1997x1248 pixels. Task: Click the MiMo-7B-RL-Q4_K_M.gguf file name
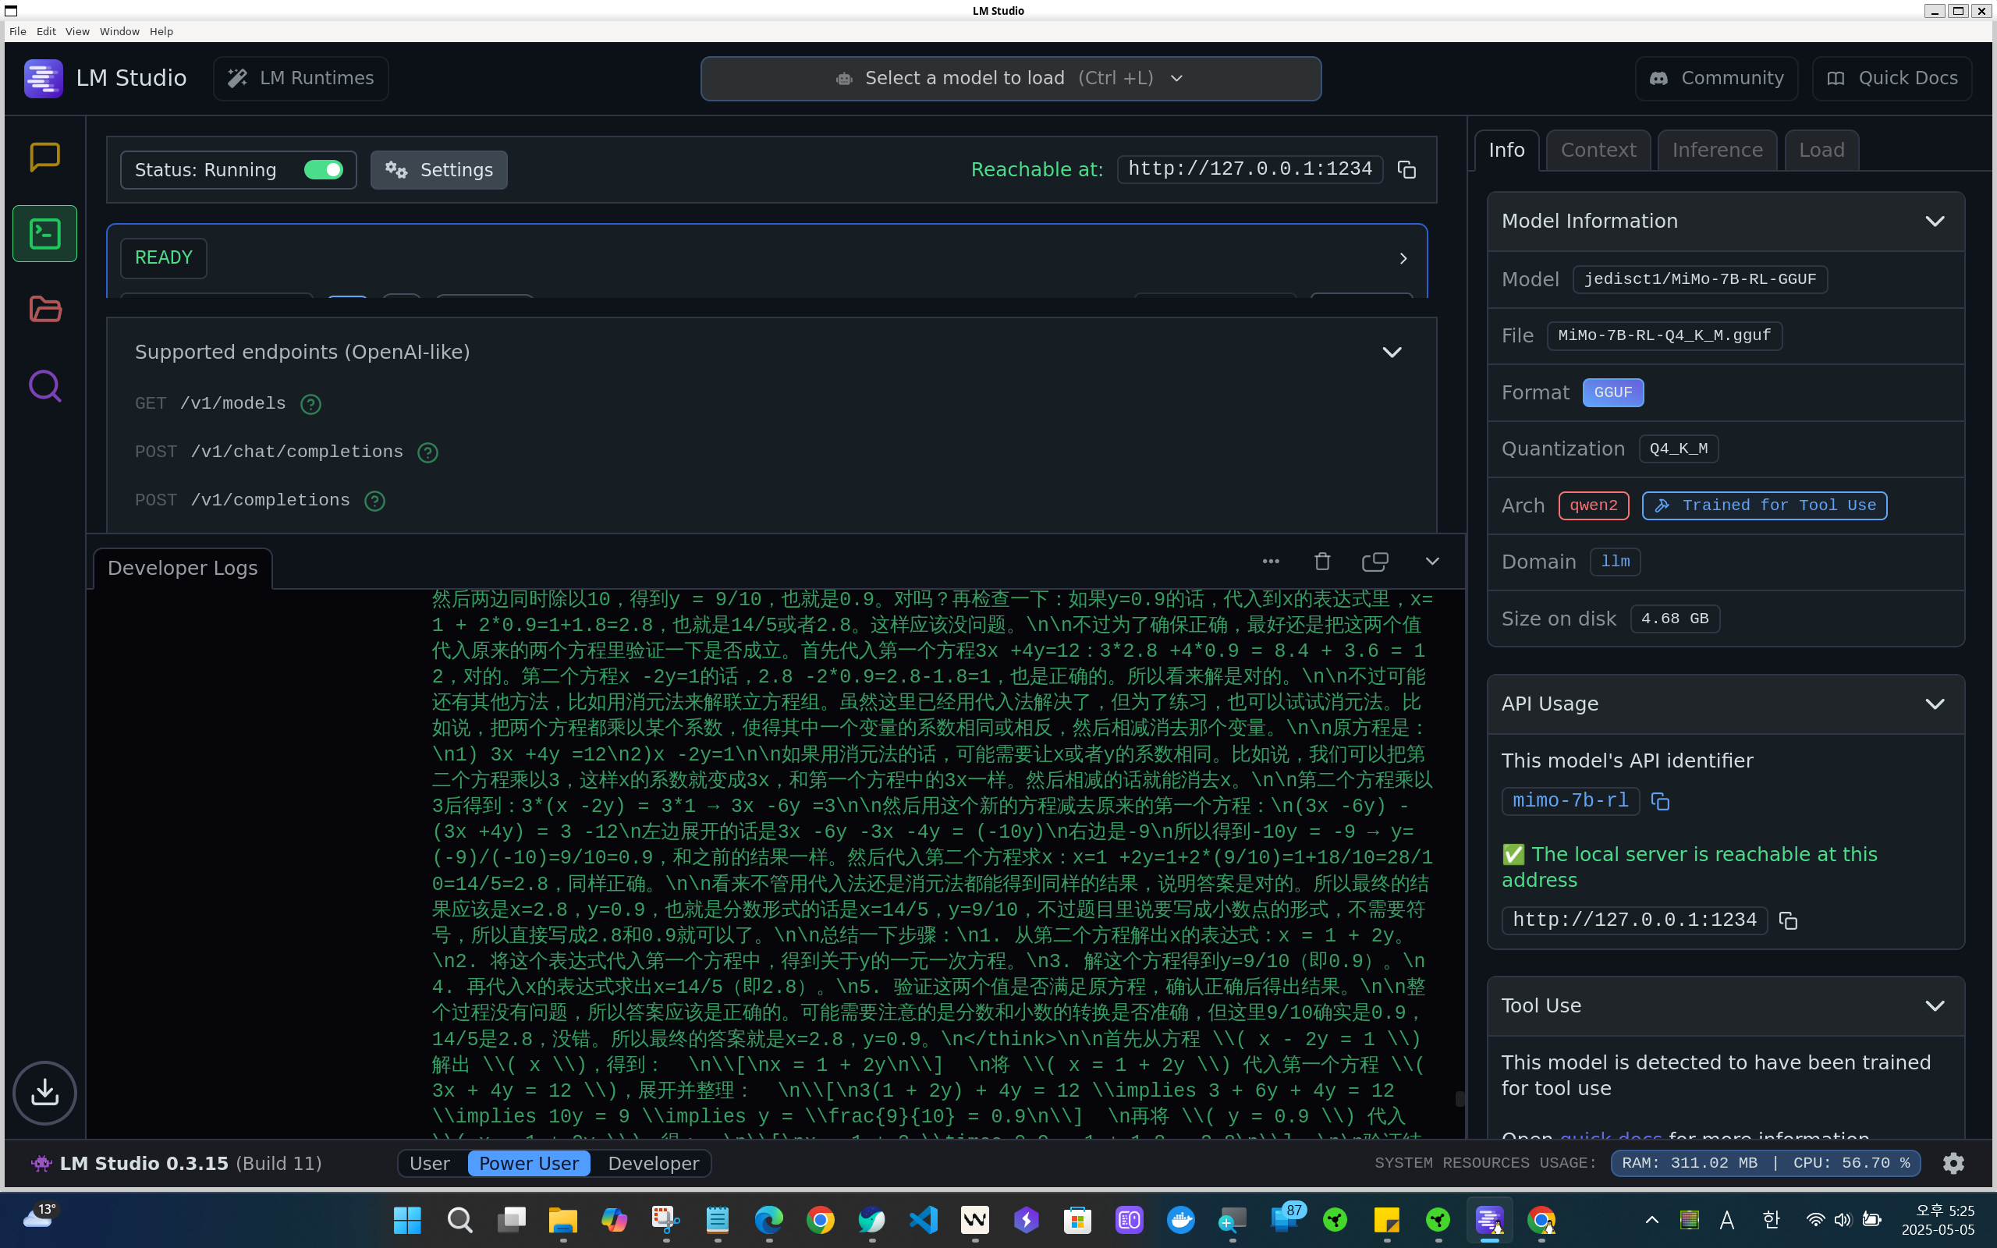tap(1665, 336)
